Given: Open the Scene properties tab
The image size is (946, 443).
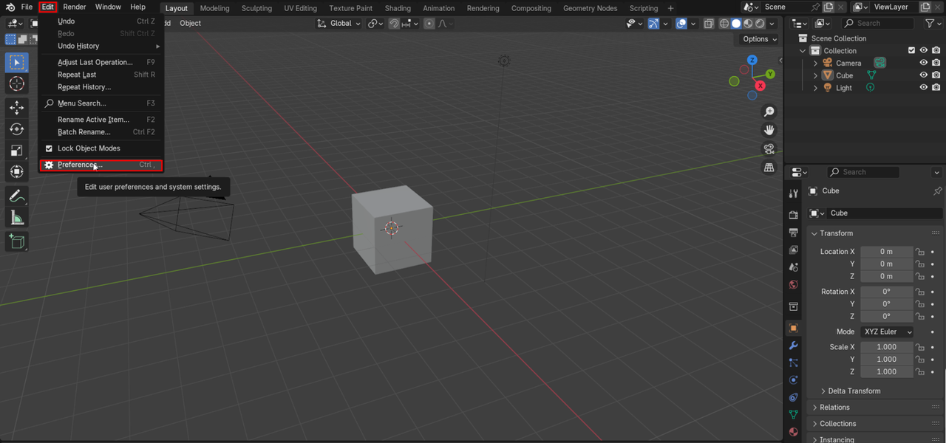Looking at the screenshot, I should point(794,267).
